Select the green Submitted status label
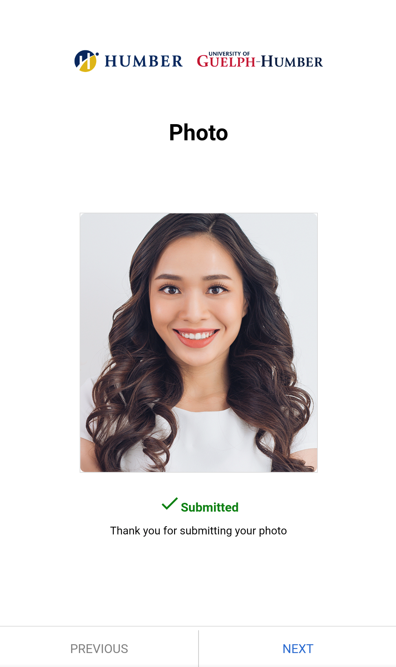 [210, 507]
